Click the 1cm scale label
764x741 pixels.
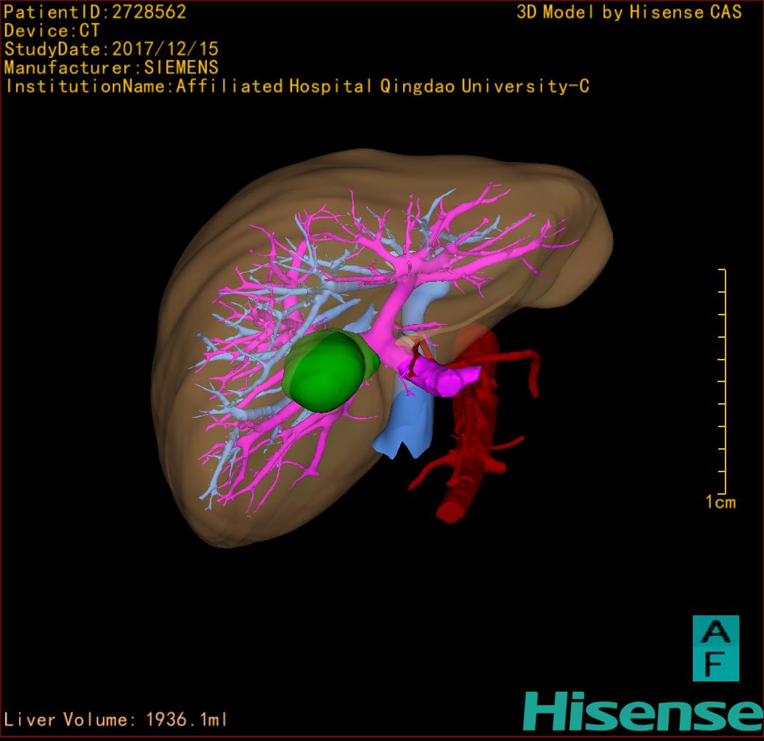click(x=720, y=502)
